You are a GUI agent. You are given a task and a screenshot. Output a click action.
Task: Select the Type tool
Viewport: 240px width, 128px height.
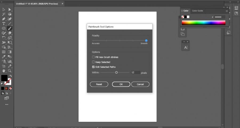pyautogui.click(x=4, y=24)
